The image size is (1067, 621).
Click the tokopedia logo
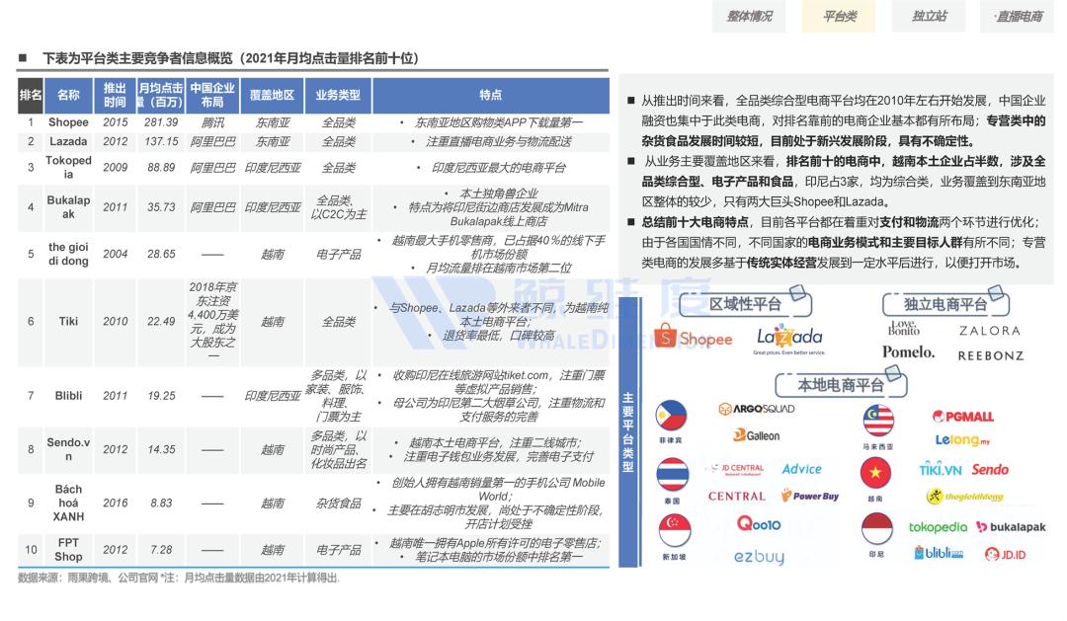pos(938,526)
